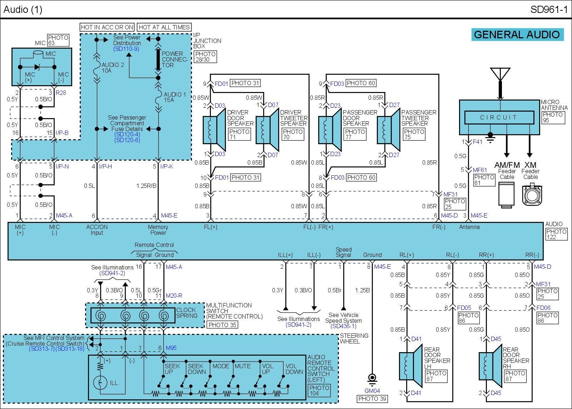The width and height of the screenshot is (572, 409).
Task: Open PHOTO 95 for the micro antenna
Action: tap(553, 117)
